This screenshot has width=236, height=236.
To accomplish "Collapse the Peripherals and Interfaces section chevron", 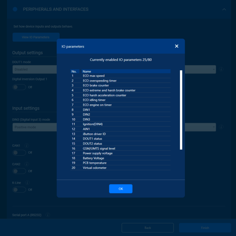I will (x=224, y=9).
